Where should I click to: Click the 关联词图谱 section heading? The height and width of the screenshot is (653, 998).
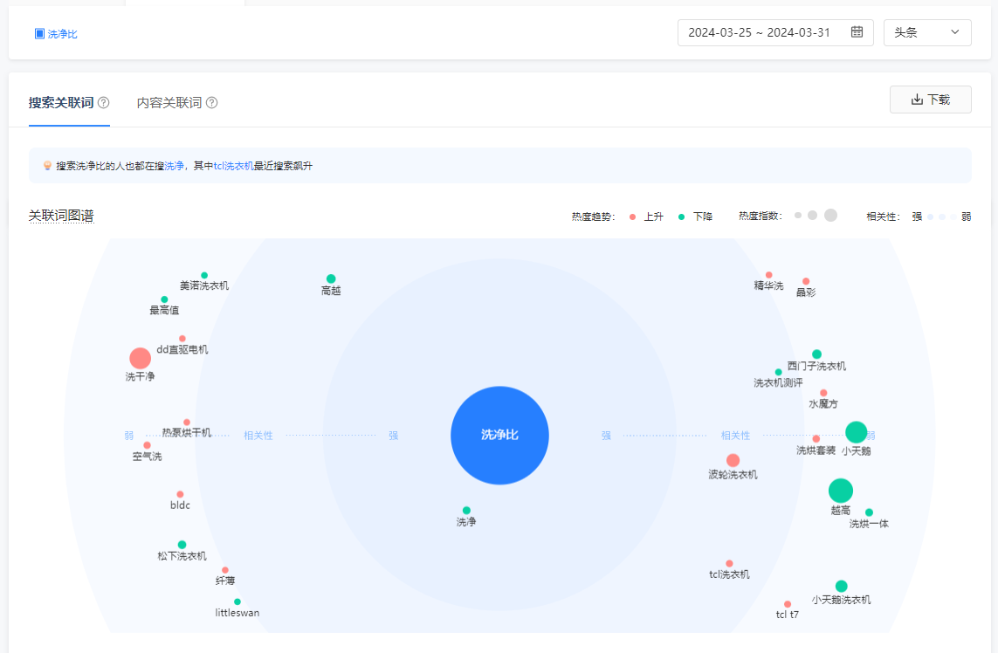[x=61, y=216]
